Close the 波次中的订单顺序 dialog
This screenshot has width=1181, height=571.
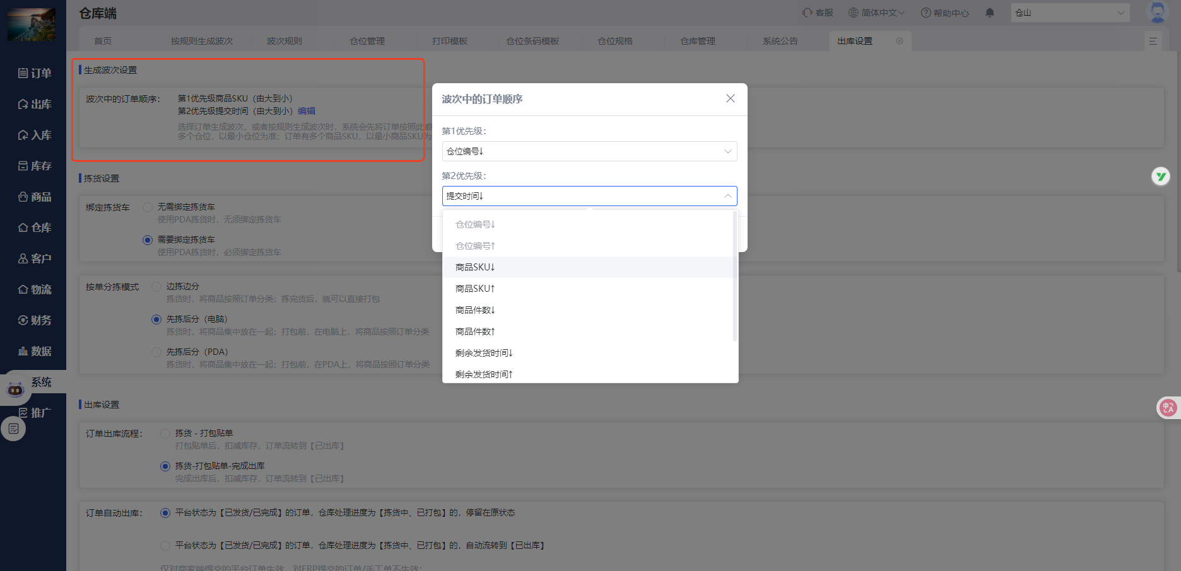click(x=730, y=98)
